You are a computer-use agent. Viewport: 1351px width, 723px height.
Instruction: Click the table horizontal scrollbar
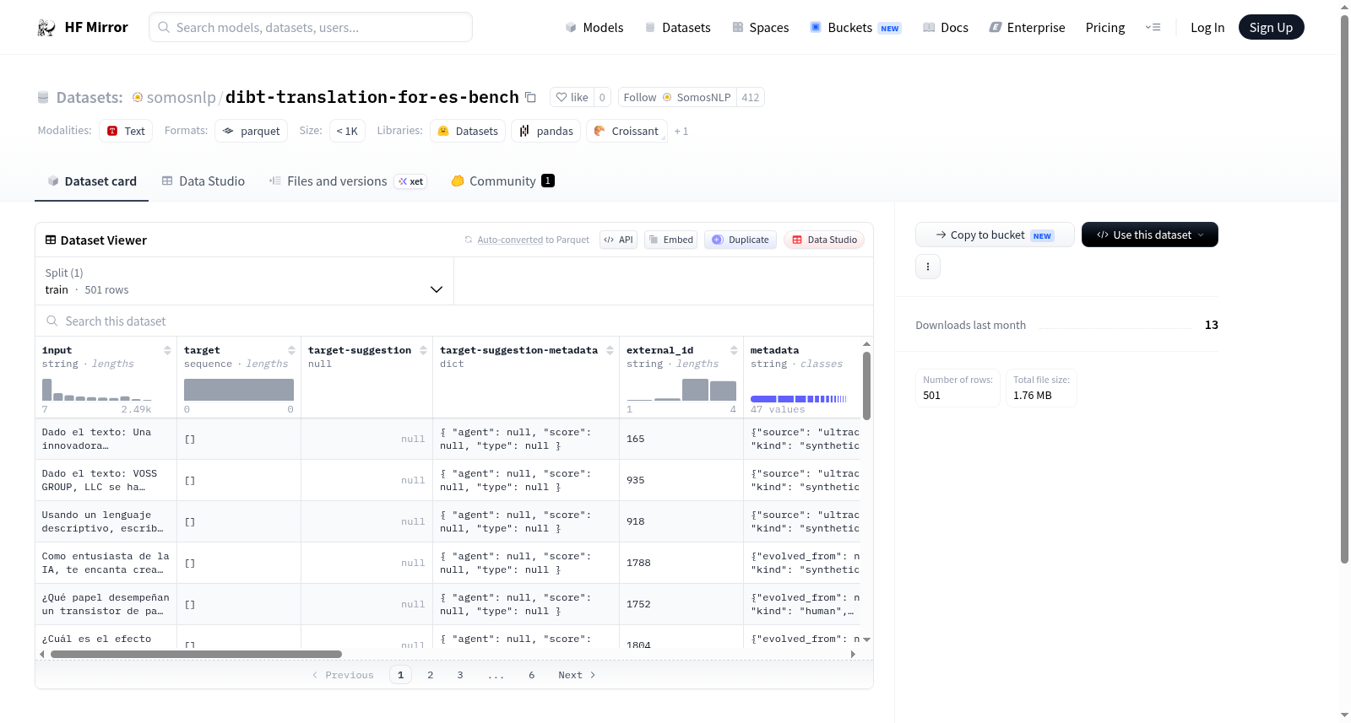click(x=196, y=654)
